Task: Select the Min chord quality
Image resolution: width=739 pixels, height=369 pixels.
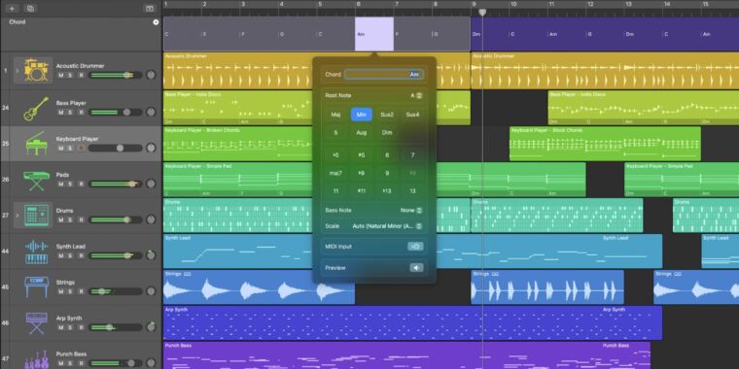Action: click(362, 115)
